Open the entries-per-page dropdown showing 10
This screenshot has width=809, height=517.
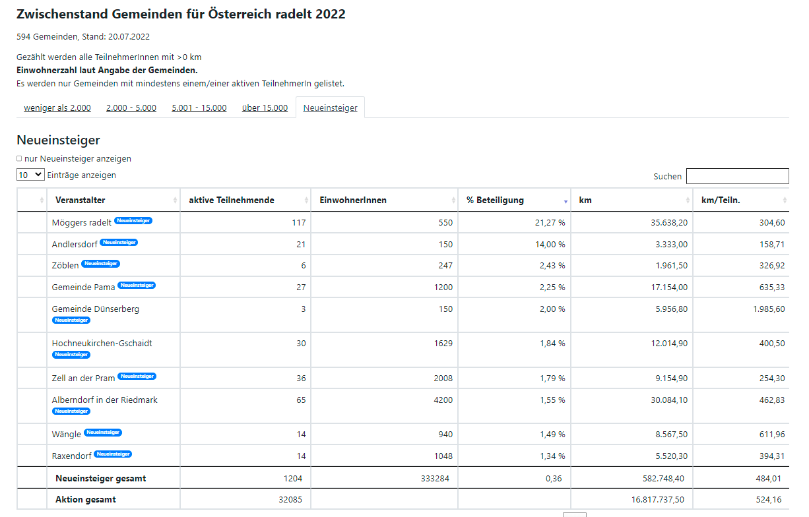click(x=30, y=175)
